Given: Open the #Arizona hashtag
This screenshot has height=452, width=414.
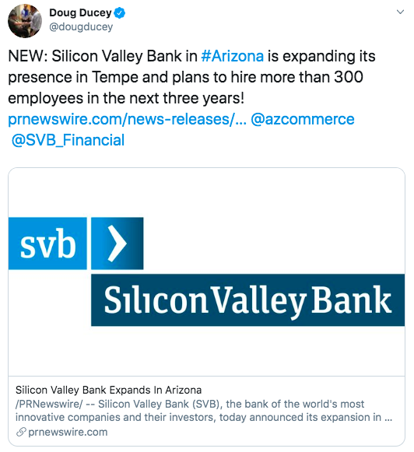Looking at the screenshot, I should click(x=233, y=56).
